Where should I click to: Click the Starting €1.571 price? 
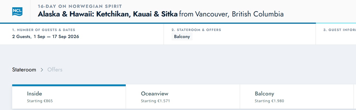tap(155, 101)
